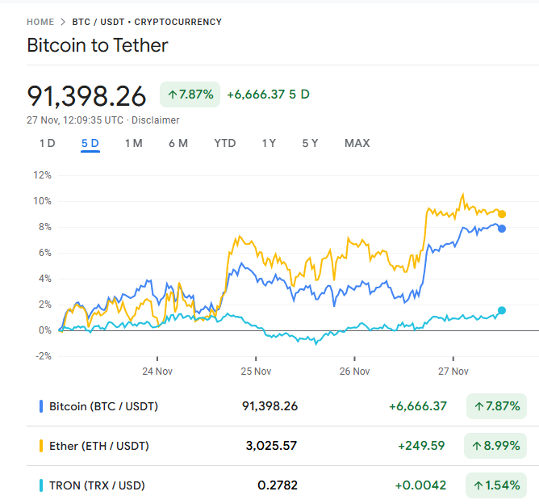This screenshot has height=504, width=539.
Task: Switch to the 1 M range tab
Action: click(x=133, y=144)
